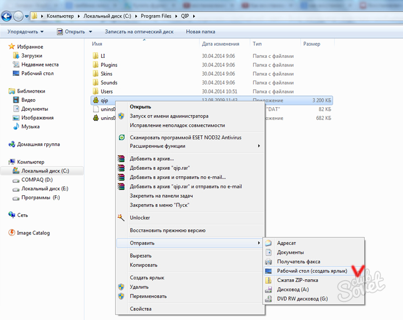Image resolution: width=403 pixels, height=320 pixels.
Task: Click the WinRAR icon beside 'Добавить в архив...'
Action: coord(121,159)
